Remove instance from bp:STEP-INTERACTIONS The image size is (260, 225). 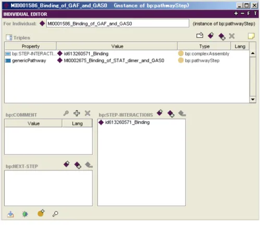coord(182,113)
